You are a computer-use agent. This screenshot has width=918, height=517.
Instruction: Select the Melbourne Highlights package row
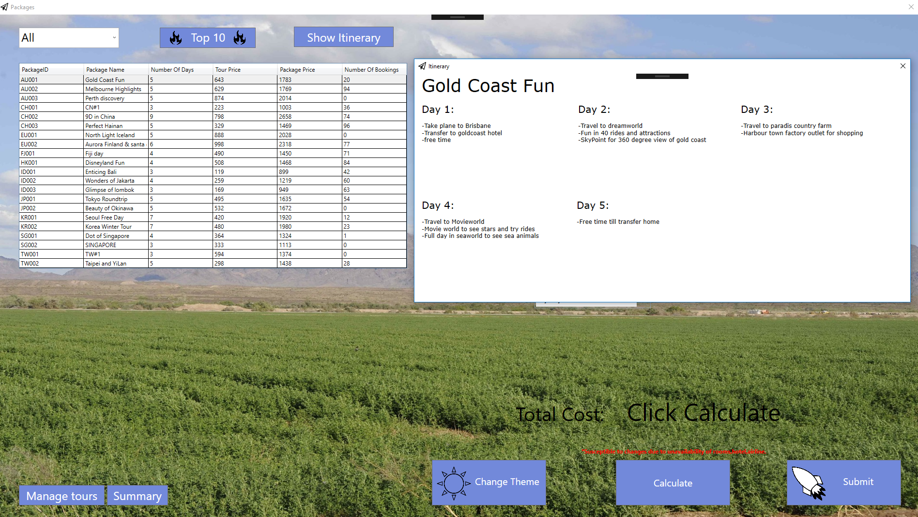113,89
